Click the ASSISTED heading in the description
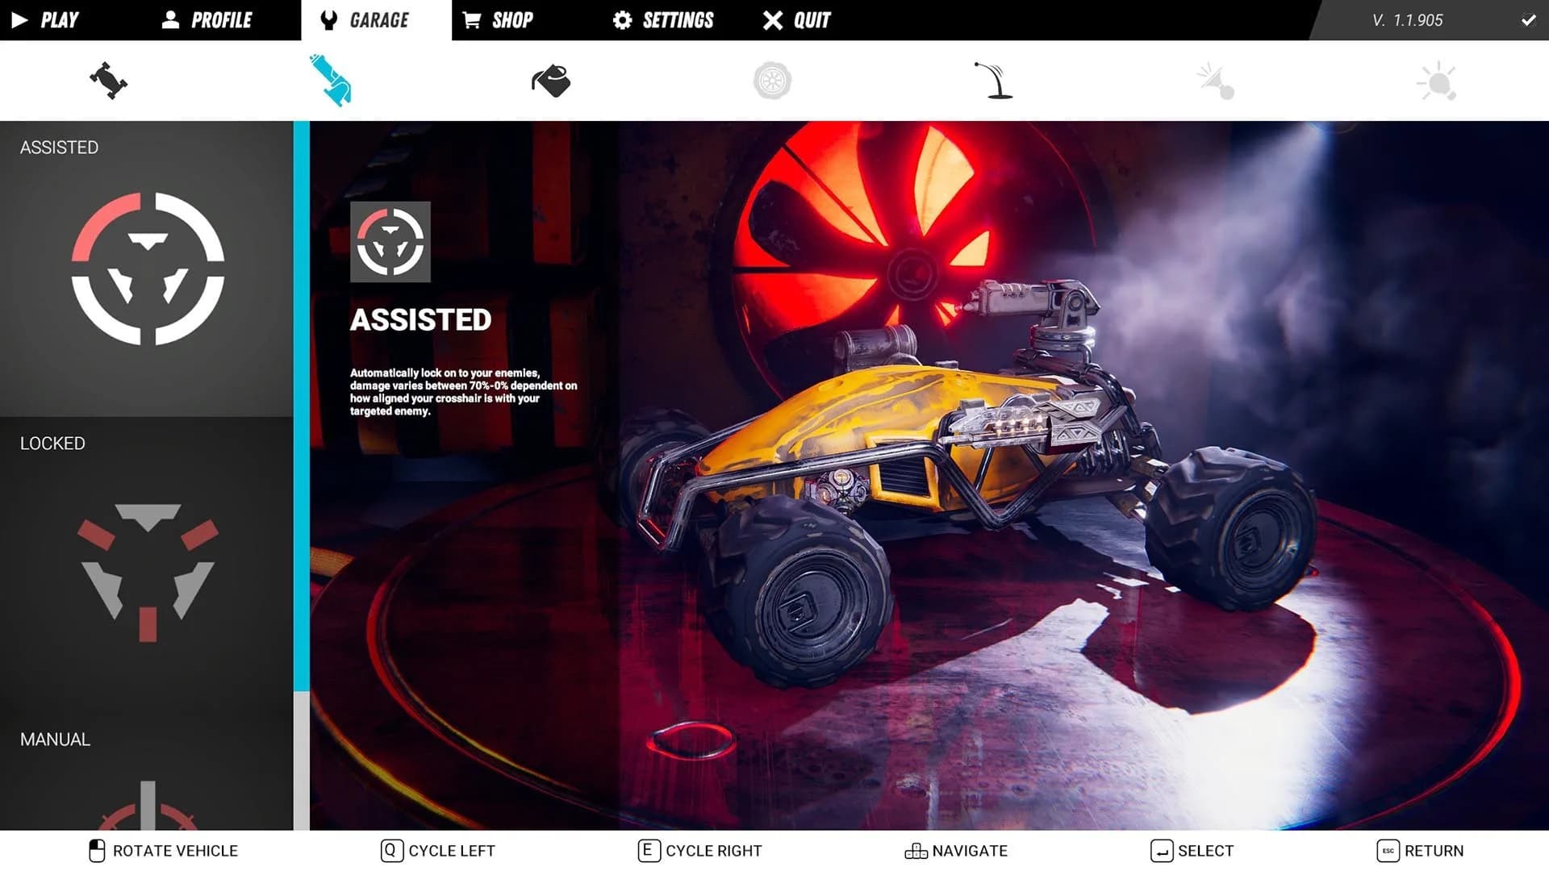Screen dimensions: 1549x871 (x=420, y=320)
